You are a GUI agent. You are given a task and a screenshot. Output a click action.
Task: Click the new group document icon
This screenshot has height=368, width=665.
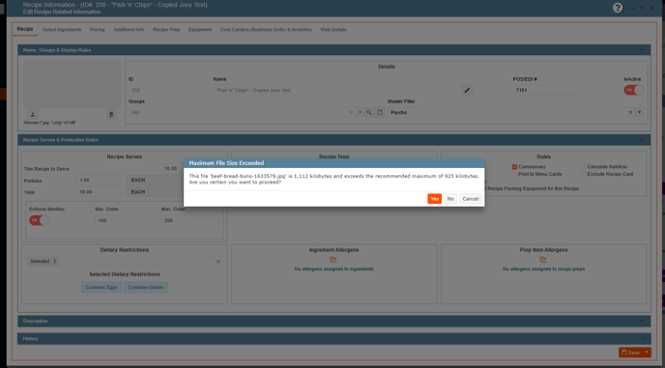click(x=380, y=112)
